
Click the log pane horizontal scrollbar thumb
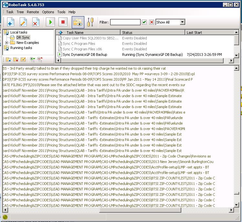click(x=140, y=210)
